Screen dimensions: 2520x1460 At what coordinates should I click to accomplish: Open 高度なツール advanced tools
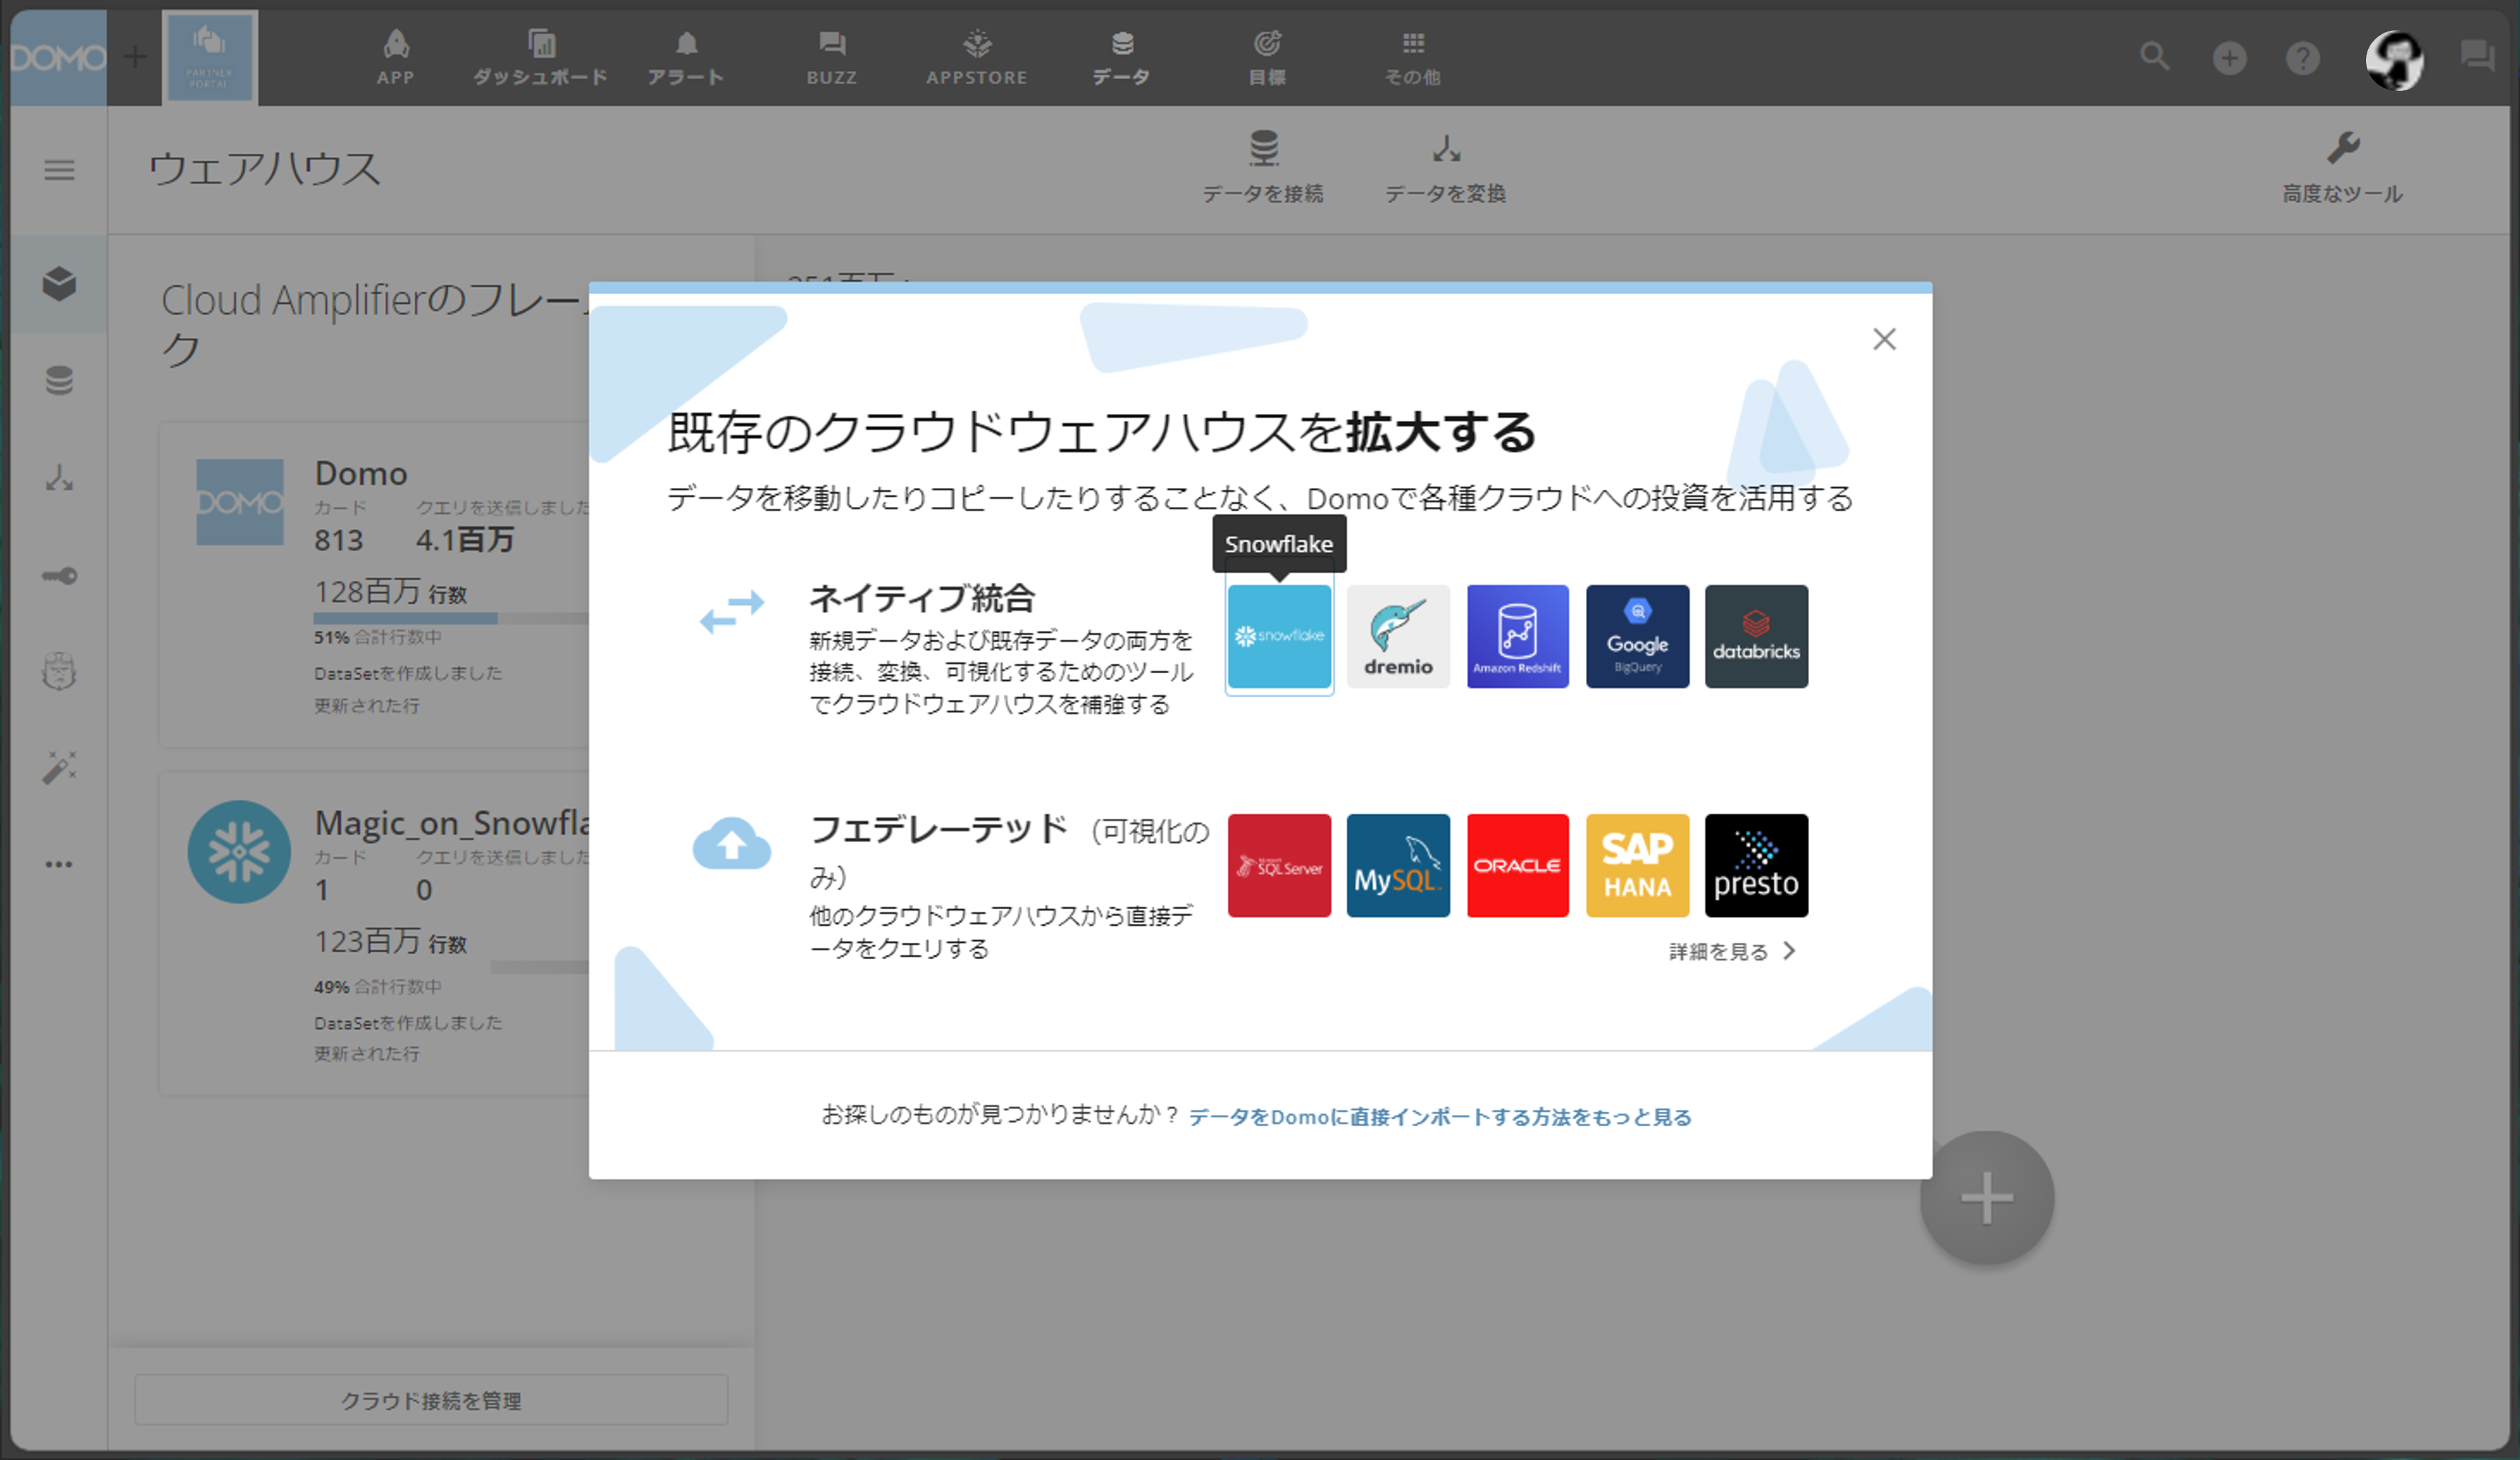2342,167
